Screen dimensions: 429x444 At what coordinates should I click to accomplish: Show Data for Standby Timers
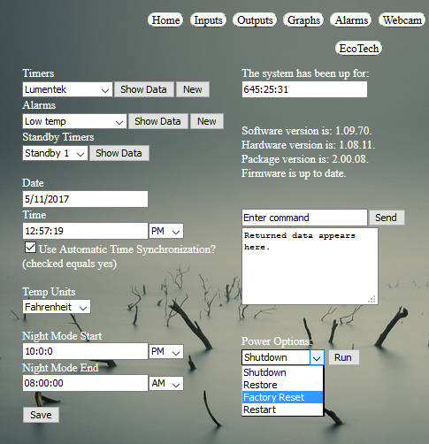pos(119,153)
